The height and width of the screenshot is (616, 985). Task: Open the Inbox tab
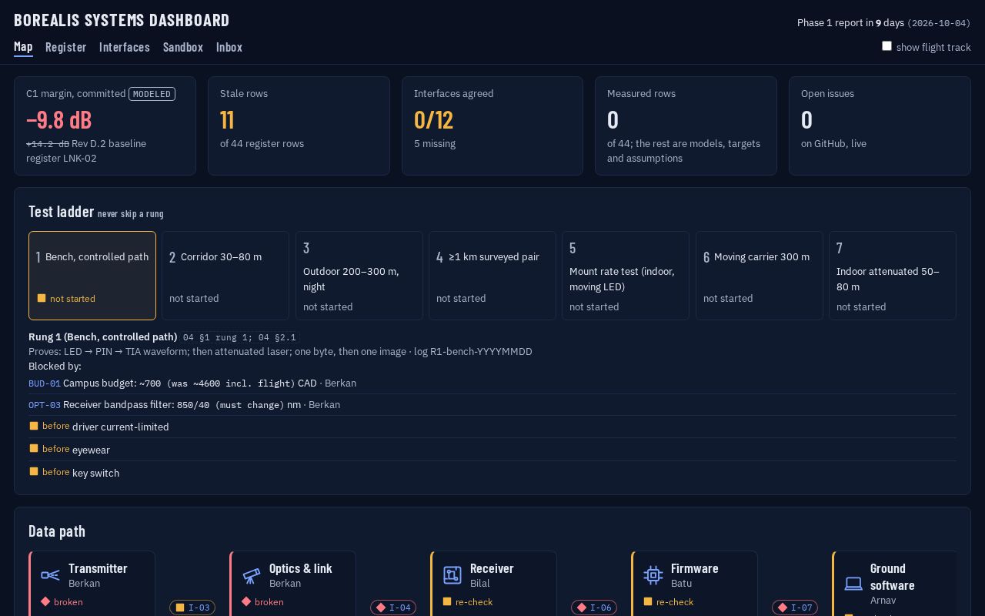click(x=229, y=47)
